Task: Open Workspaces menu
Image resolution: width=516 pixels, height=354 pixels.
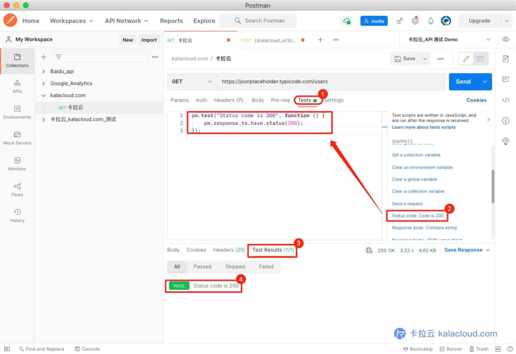Action: coord(71,21)
